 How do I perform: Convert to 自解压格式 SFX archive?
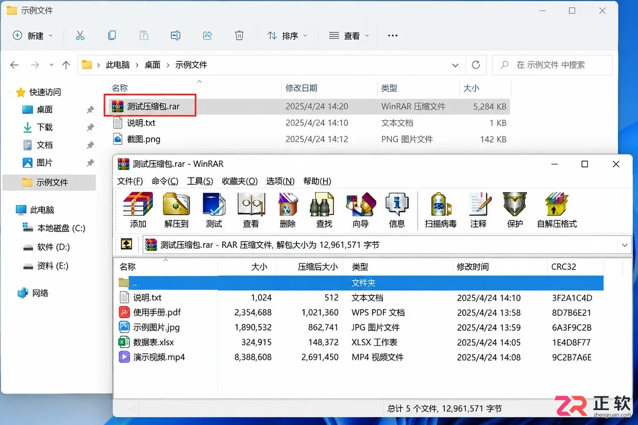557,210
